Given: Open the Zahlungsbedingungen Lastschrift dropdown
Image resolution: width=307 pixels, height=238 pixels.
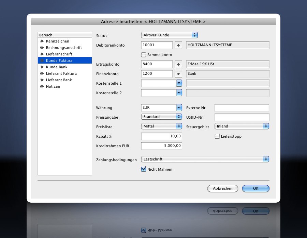Looking at the screenshot, I should [205, 159].
